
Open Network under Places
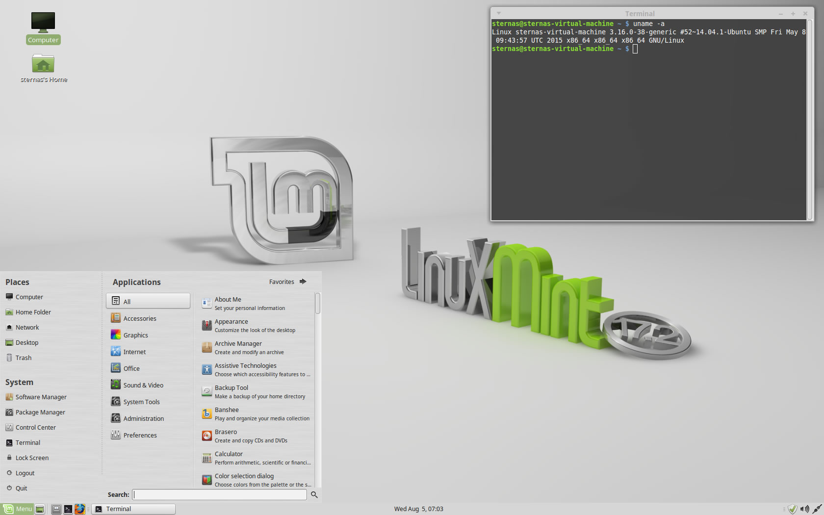click(x=22, y=327)
